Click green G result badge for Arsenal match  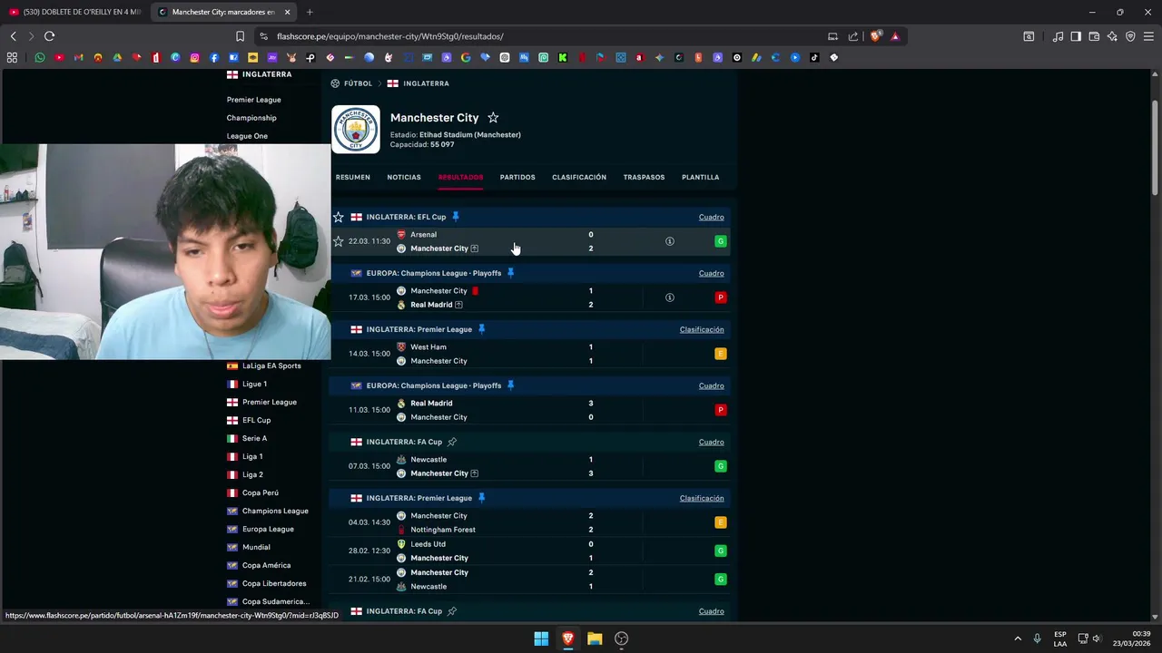tap(721, 241)
